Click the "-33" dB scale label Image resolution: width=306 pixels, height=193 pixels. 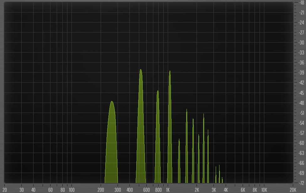302,53
